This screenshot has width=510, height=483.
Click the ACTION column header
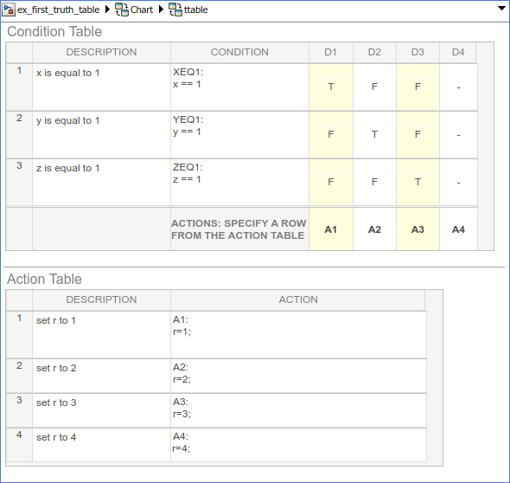298,299
